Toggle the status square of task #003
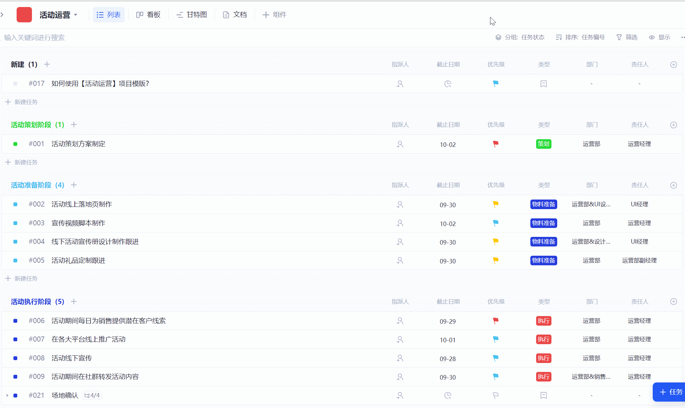The image size is (685, 408). click(x=15, y=223)
